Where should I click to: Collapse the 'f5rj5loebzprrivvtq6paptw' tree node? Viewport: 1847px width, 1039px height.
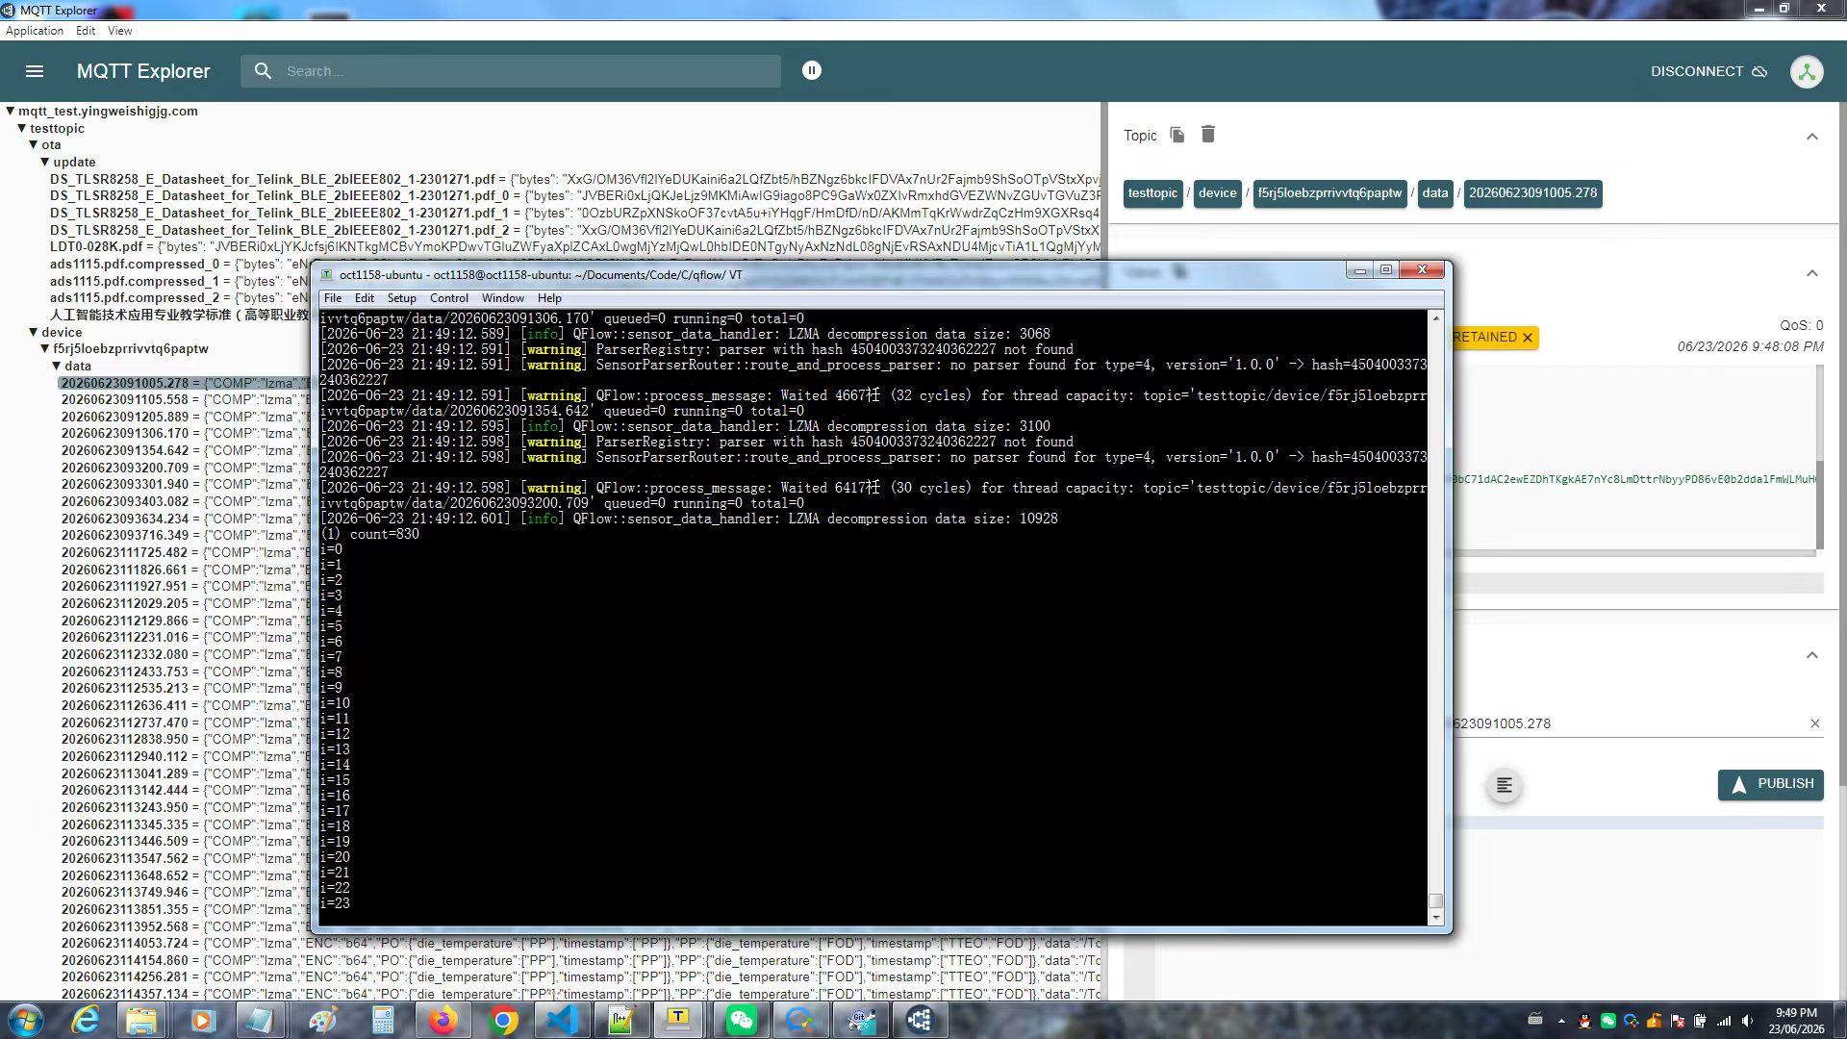coord(45,349)
